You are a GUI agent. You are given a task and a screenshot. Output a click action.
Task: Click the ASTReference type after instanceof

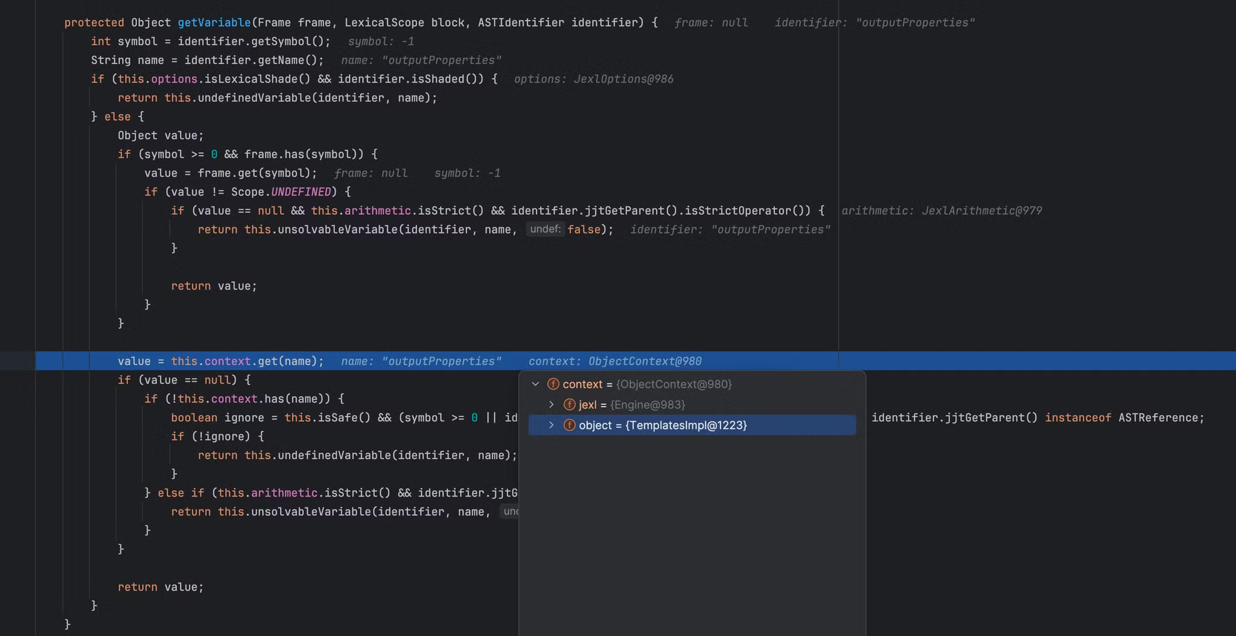point(1160,418)
